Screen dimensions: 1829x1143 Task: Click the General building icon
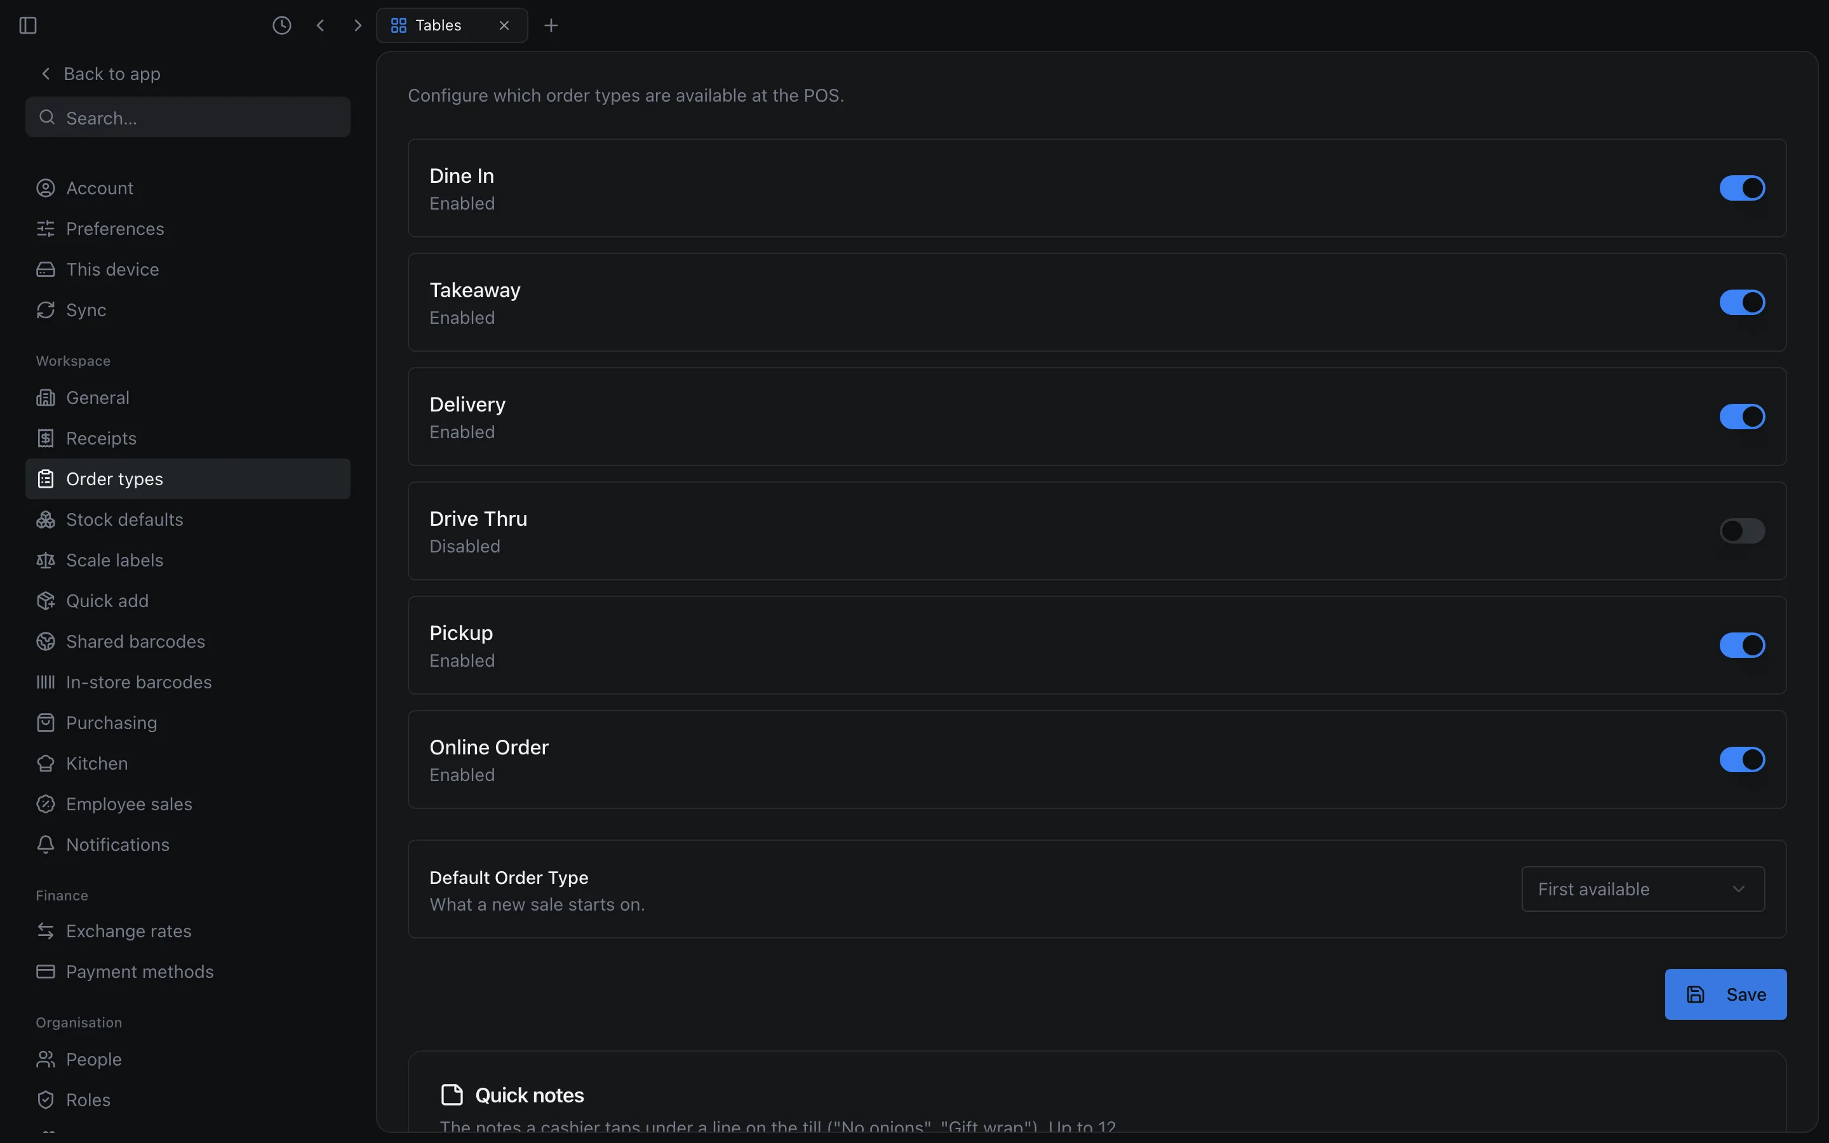click(x=46, y=398)
